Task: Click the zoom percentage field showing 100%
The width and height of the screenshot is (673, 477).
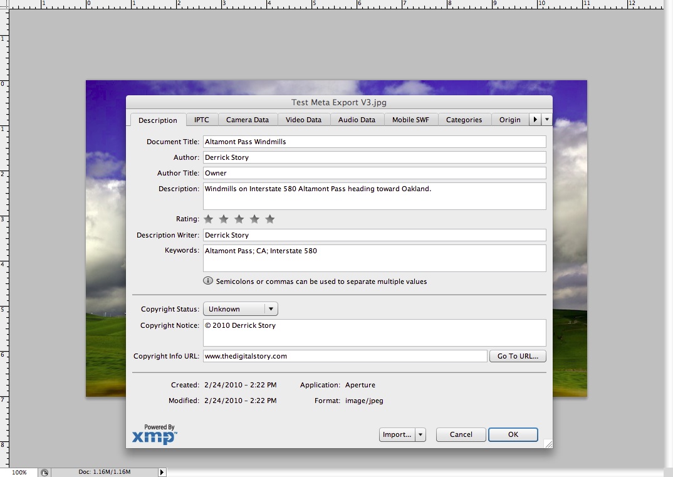Action: coord(19,472)
